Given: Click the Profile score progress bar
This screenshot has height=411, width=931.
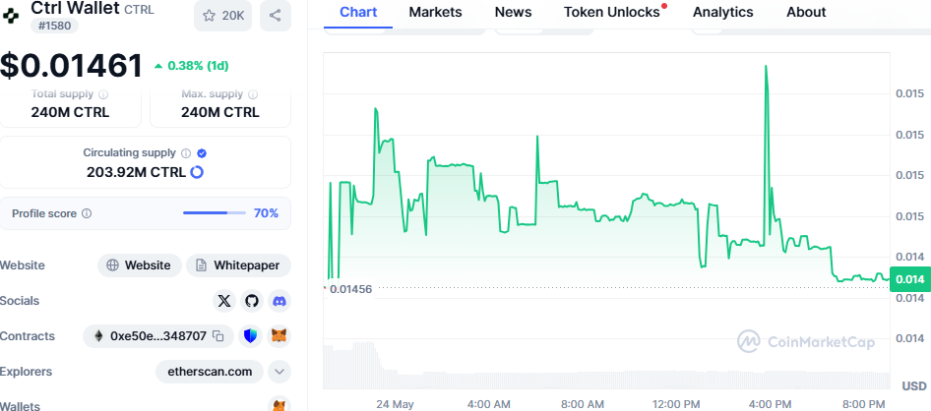Looking at the screenshot, I should (x=215, y=213).
